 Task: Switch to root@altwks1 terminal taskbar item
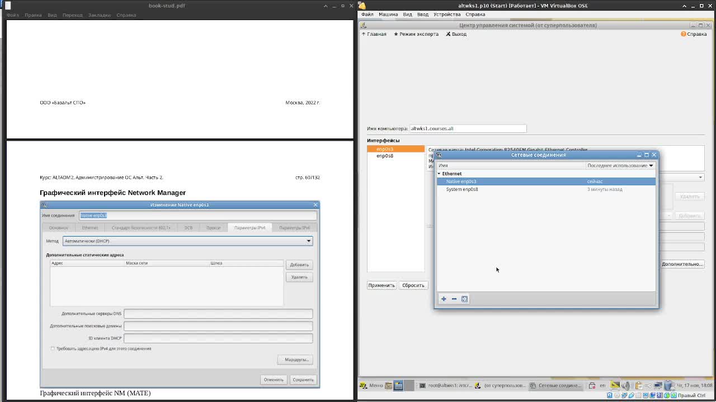pyautogui.click(x=446, y=385)
